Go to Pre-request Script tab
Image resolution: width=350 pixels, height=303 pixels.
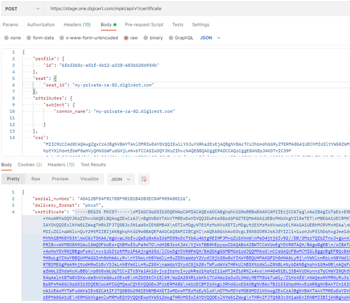coord(144,25)
